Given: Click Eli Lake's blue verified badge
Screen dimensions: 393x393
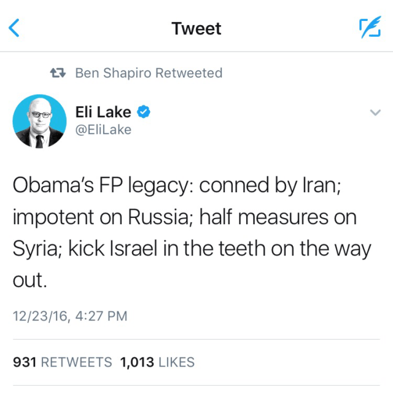Looking at the screenshot, I should click(144, 112).
